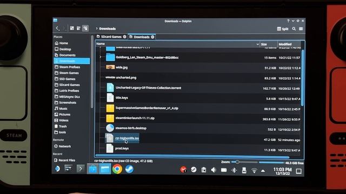The width and height of the screenshot is (346, 194).
Task: Open Wi-Fi network tray icon
Action: coord(254,170)
